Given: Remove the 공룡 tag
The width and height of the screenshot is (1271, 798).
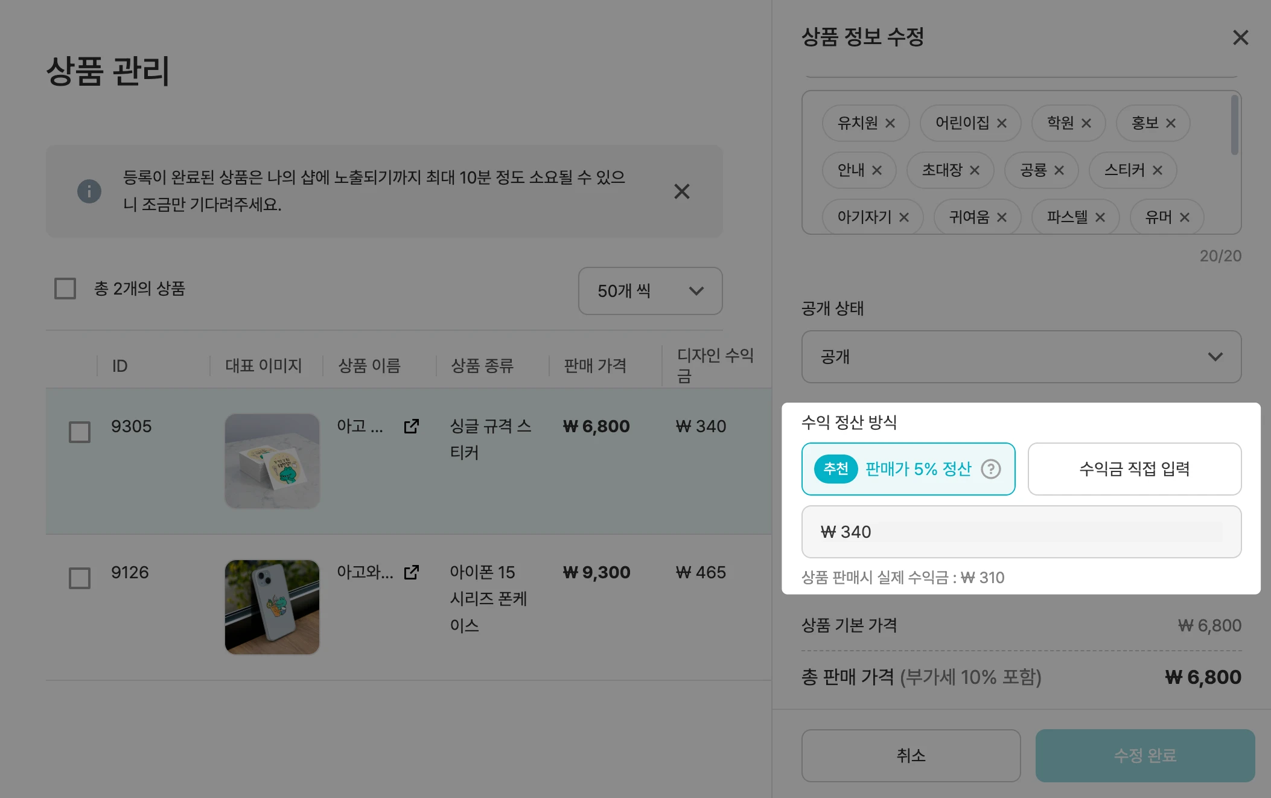Looking at the screenshot, I should tap(1059, 170).
